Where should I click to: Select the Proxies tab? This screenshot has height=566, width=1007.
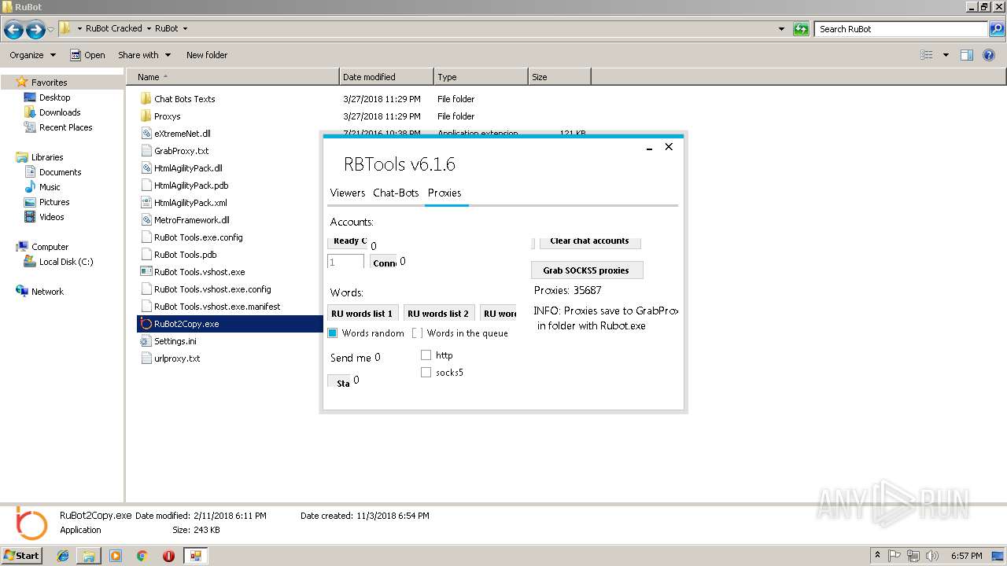tap(444, 193)
